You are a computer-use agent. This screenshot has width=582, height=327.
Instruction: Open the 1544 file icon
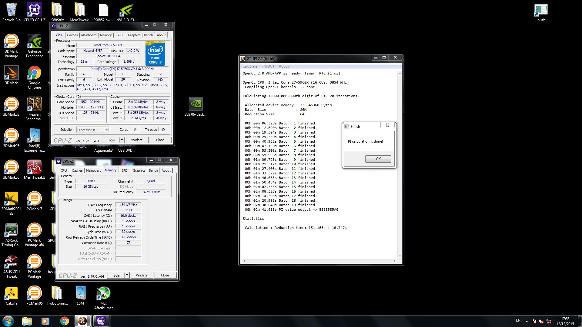(x=80, y=296)
